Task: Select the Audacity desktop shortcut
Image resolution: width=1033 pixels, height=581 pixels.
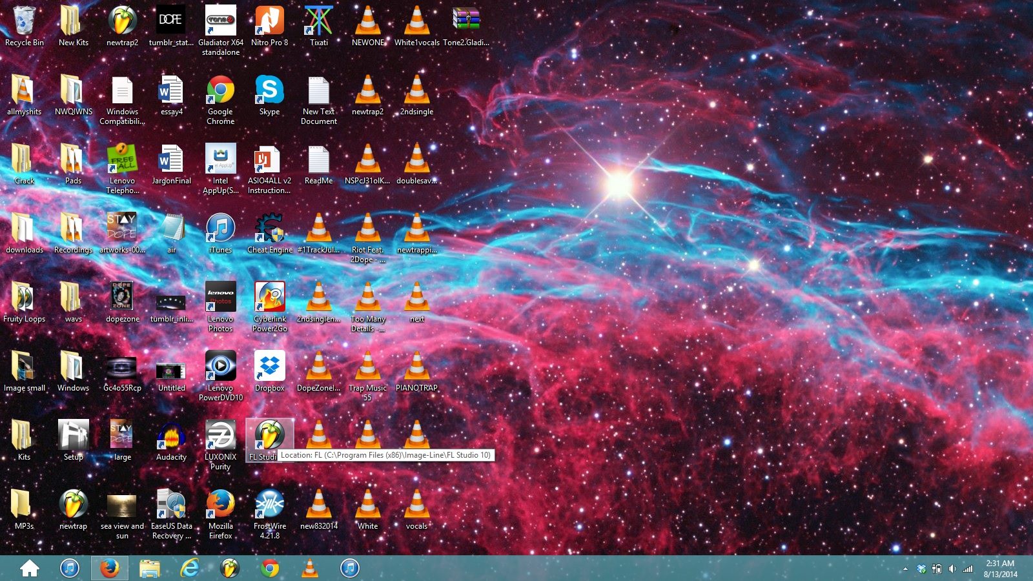Action: 171,436
